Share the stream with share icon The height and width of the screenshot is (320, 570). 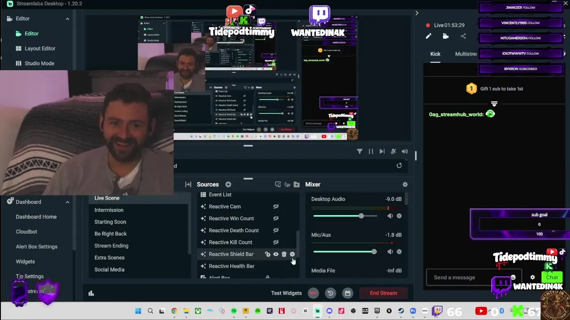[x=463, y=36]
